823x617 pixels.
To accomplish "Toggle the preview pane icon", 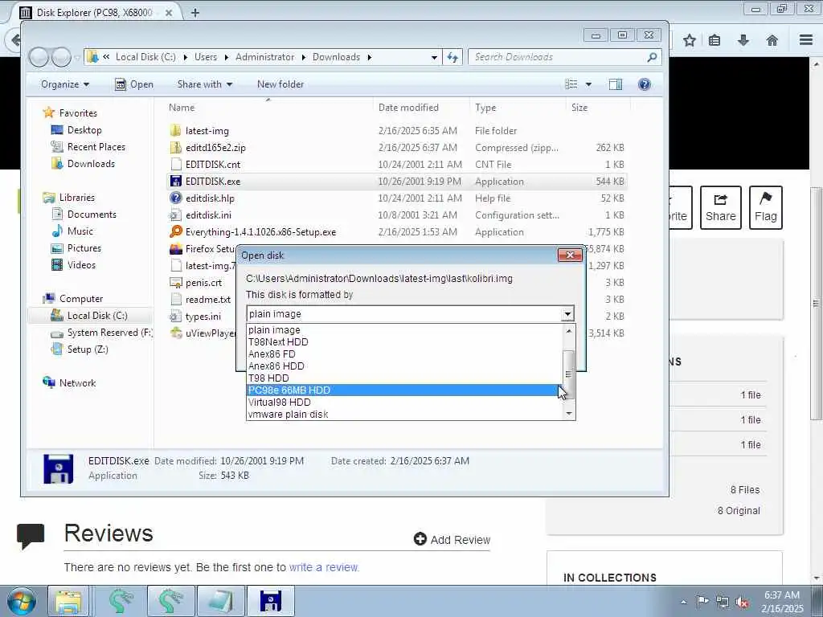I will tap(616, 84).
